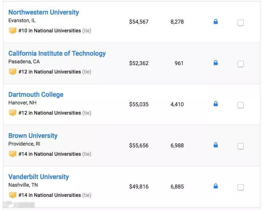Click the lock icon in Vanderbilt University row
Image resolution: width=263 pixels, height=210 pixels.
pos(216,186)
